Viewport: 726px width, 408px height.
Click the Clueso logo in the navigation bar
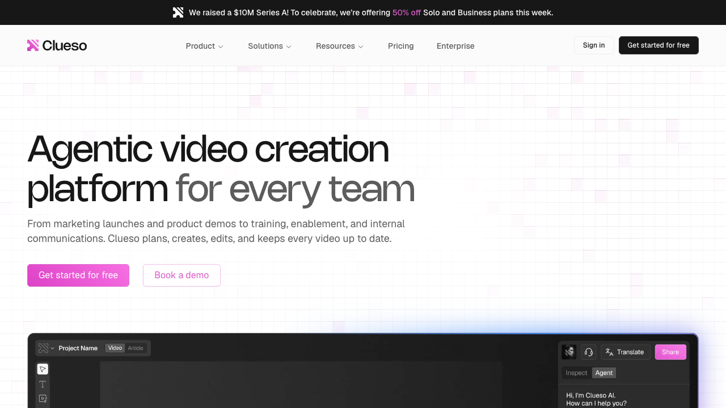(x=57, y=46)
